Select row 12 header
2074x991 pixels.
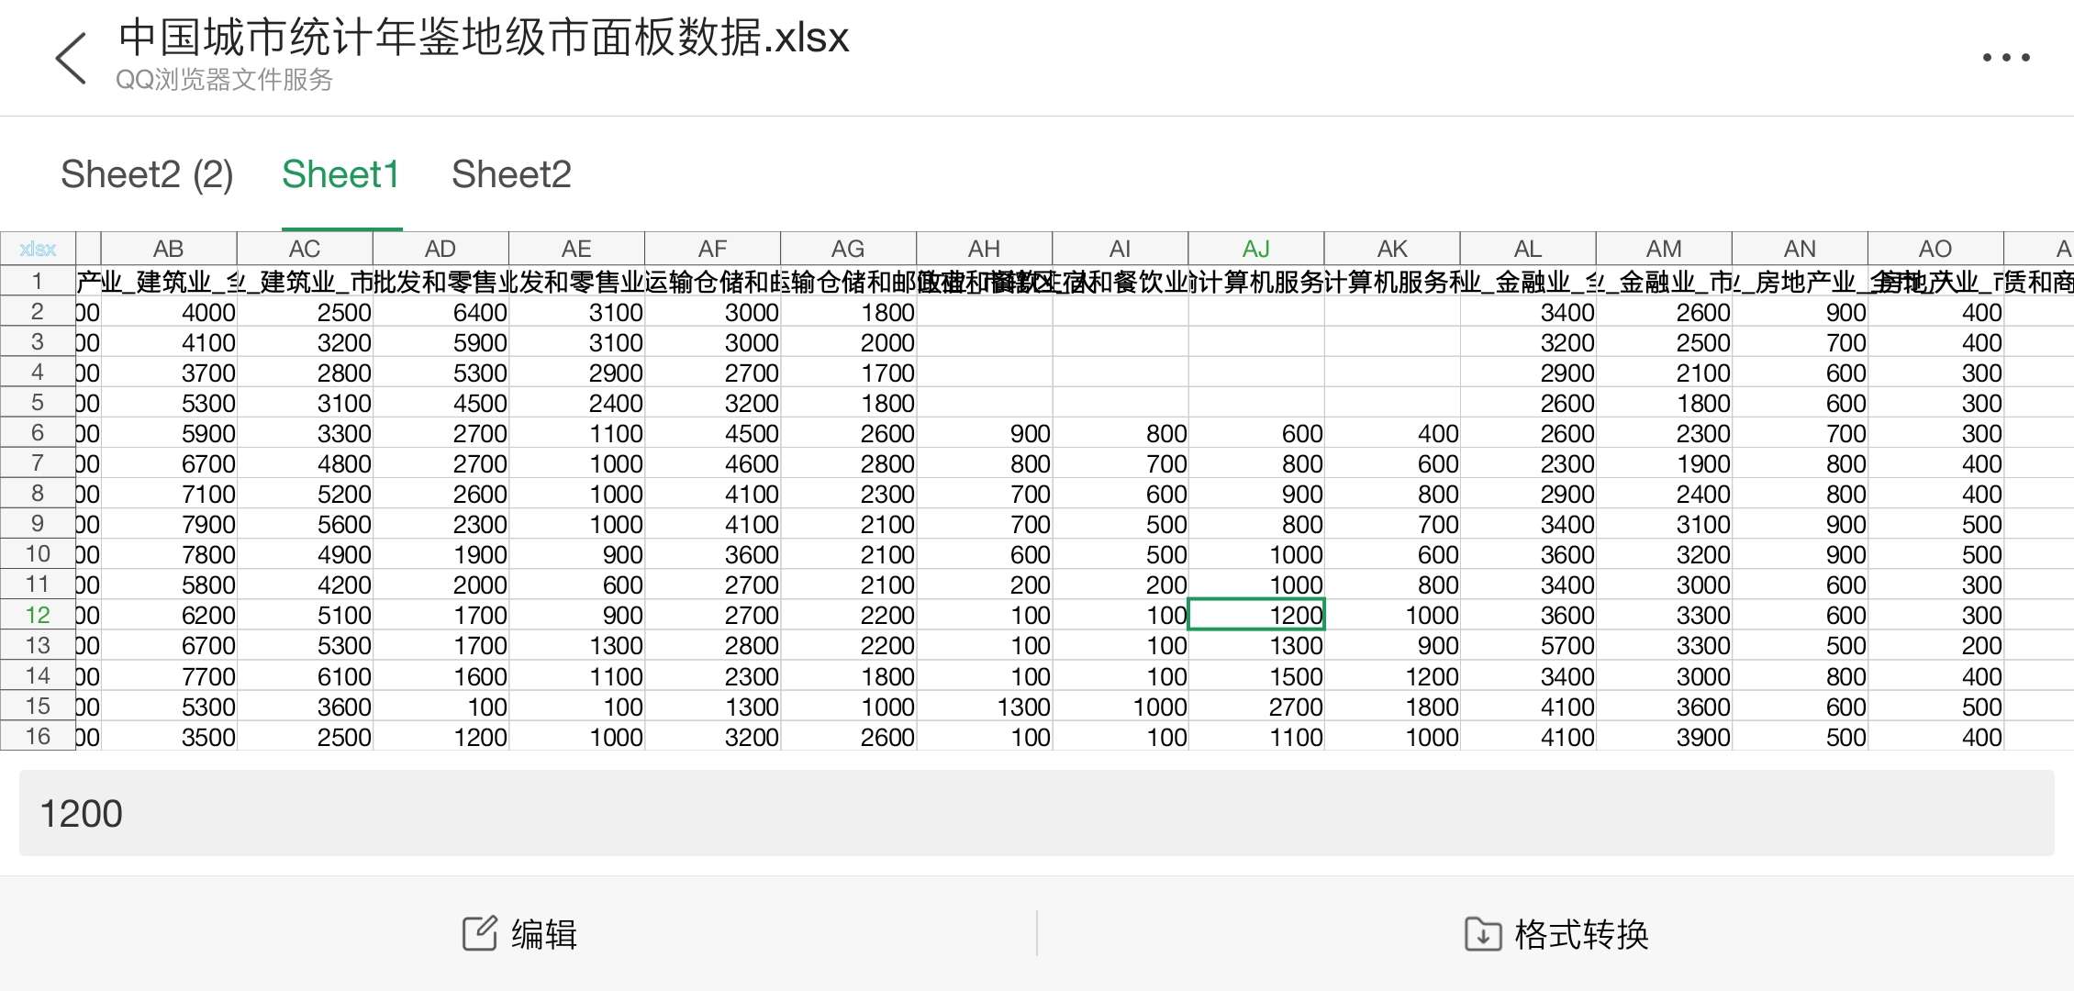(x=38, y=615)
